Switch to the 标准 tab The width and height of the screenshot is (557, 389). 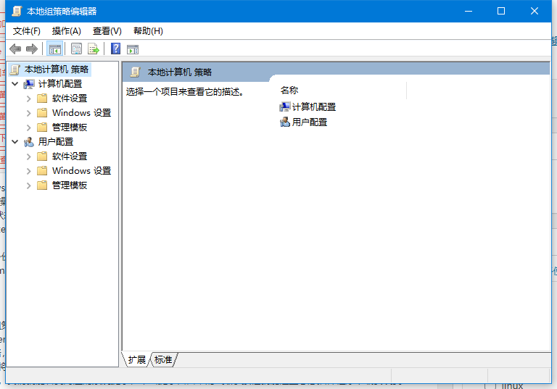pos(163,360)
